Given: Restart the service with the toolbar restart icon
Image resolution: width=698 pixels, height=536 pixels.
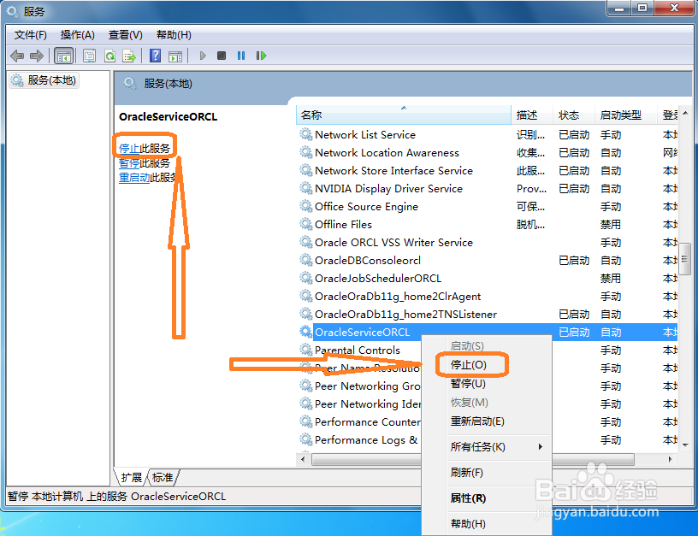Looking at the screenshot, I should click(x=261, y=56).
